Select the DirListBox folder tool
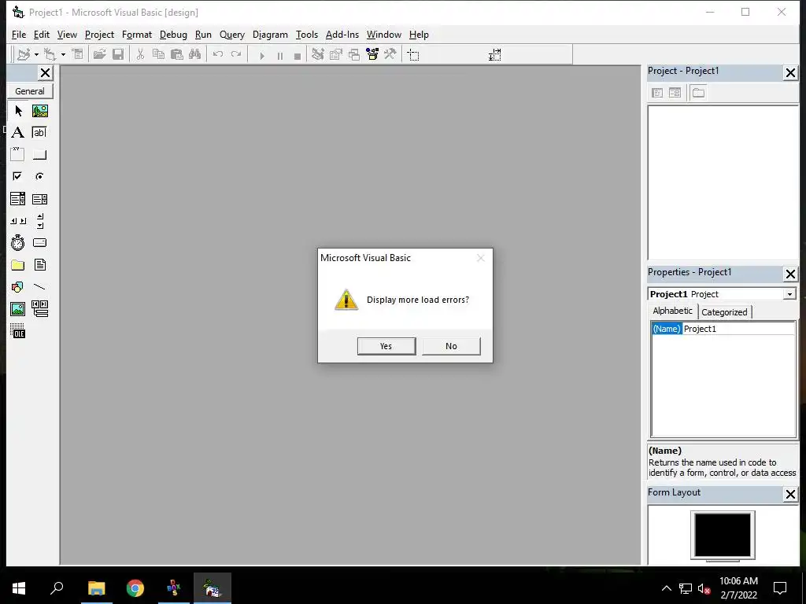The width and height of the screenshot is (806, 604). [x=18, y=265]
